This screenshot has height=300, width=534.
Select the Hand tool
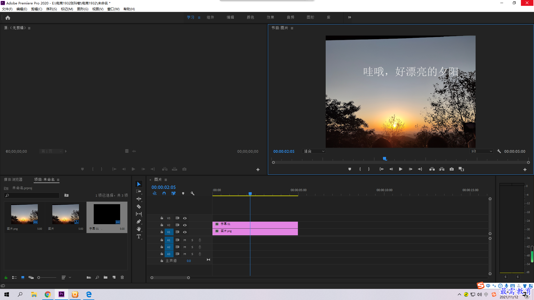[139, 229]
